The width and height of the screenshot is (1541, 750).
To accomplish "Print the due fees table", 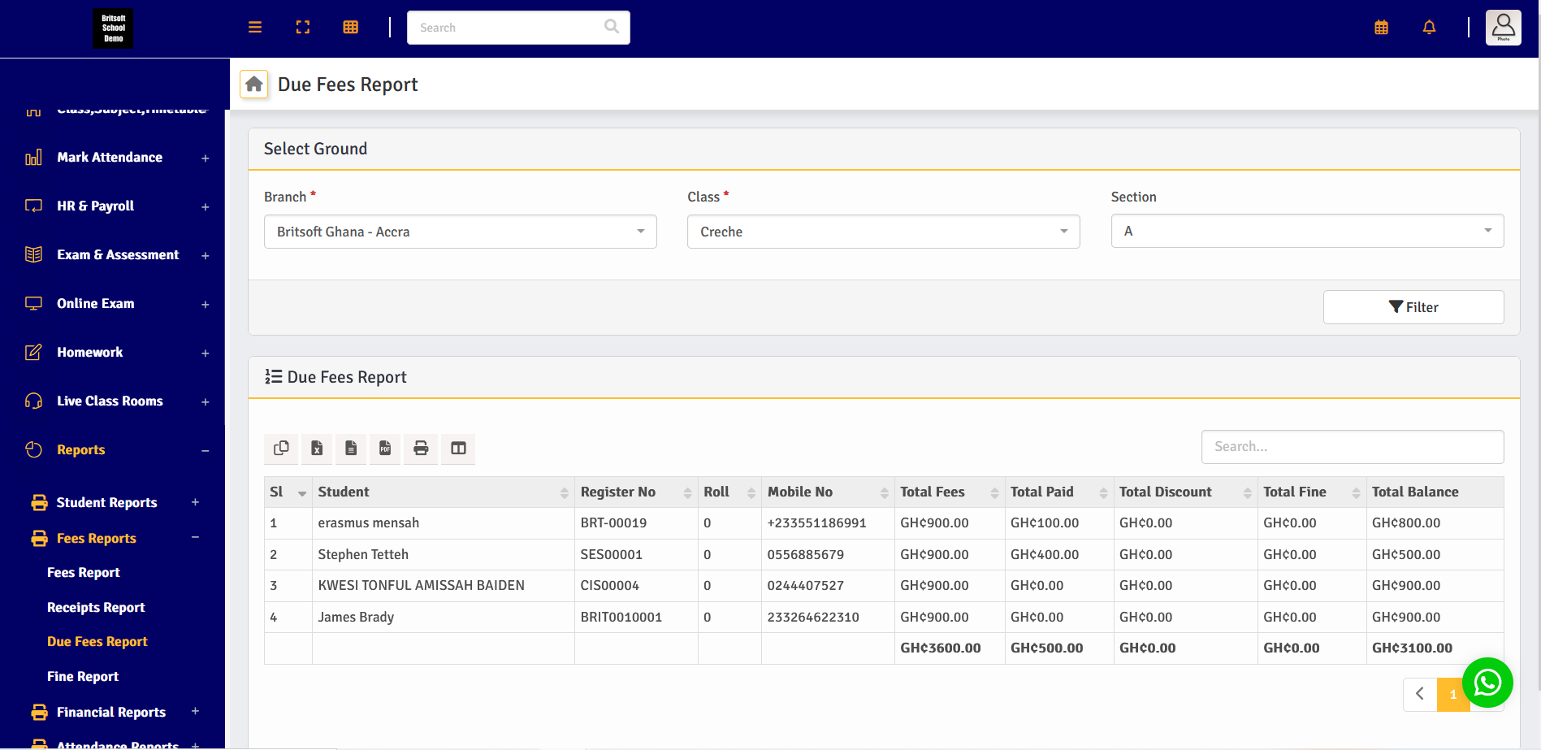I will tap(421, 449).
